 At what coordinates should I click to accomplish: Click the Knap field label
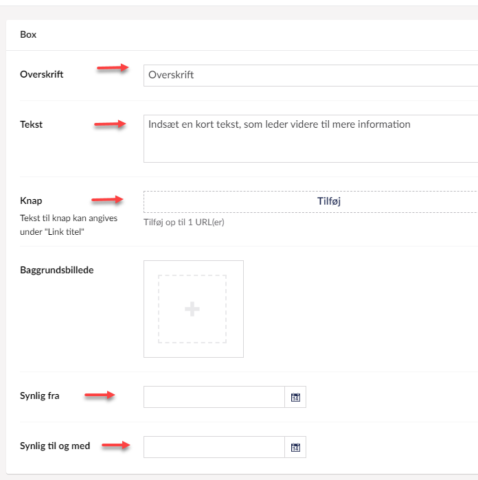pos(31,201)
